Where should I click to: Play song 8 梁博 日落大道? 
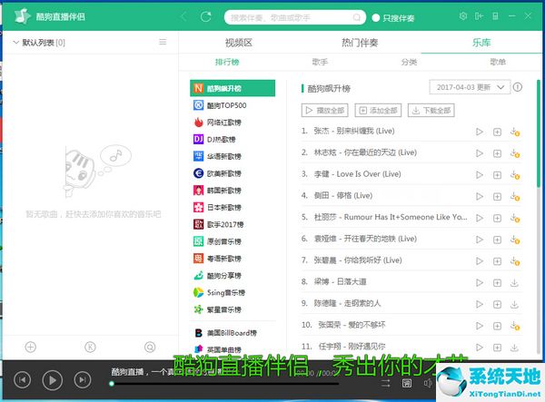[480, 282]
